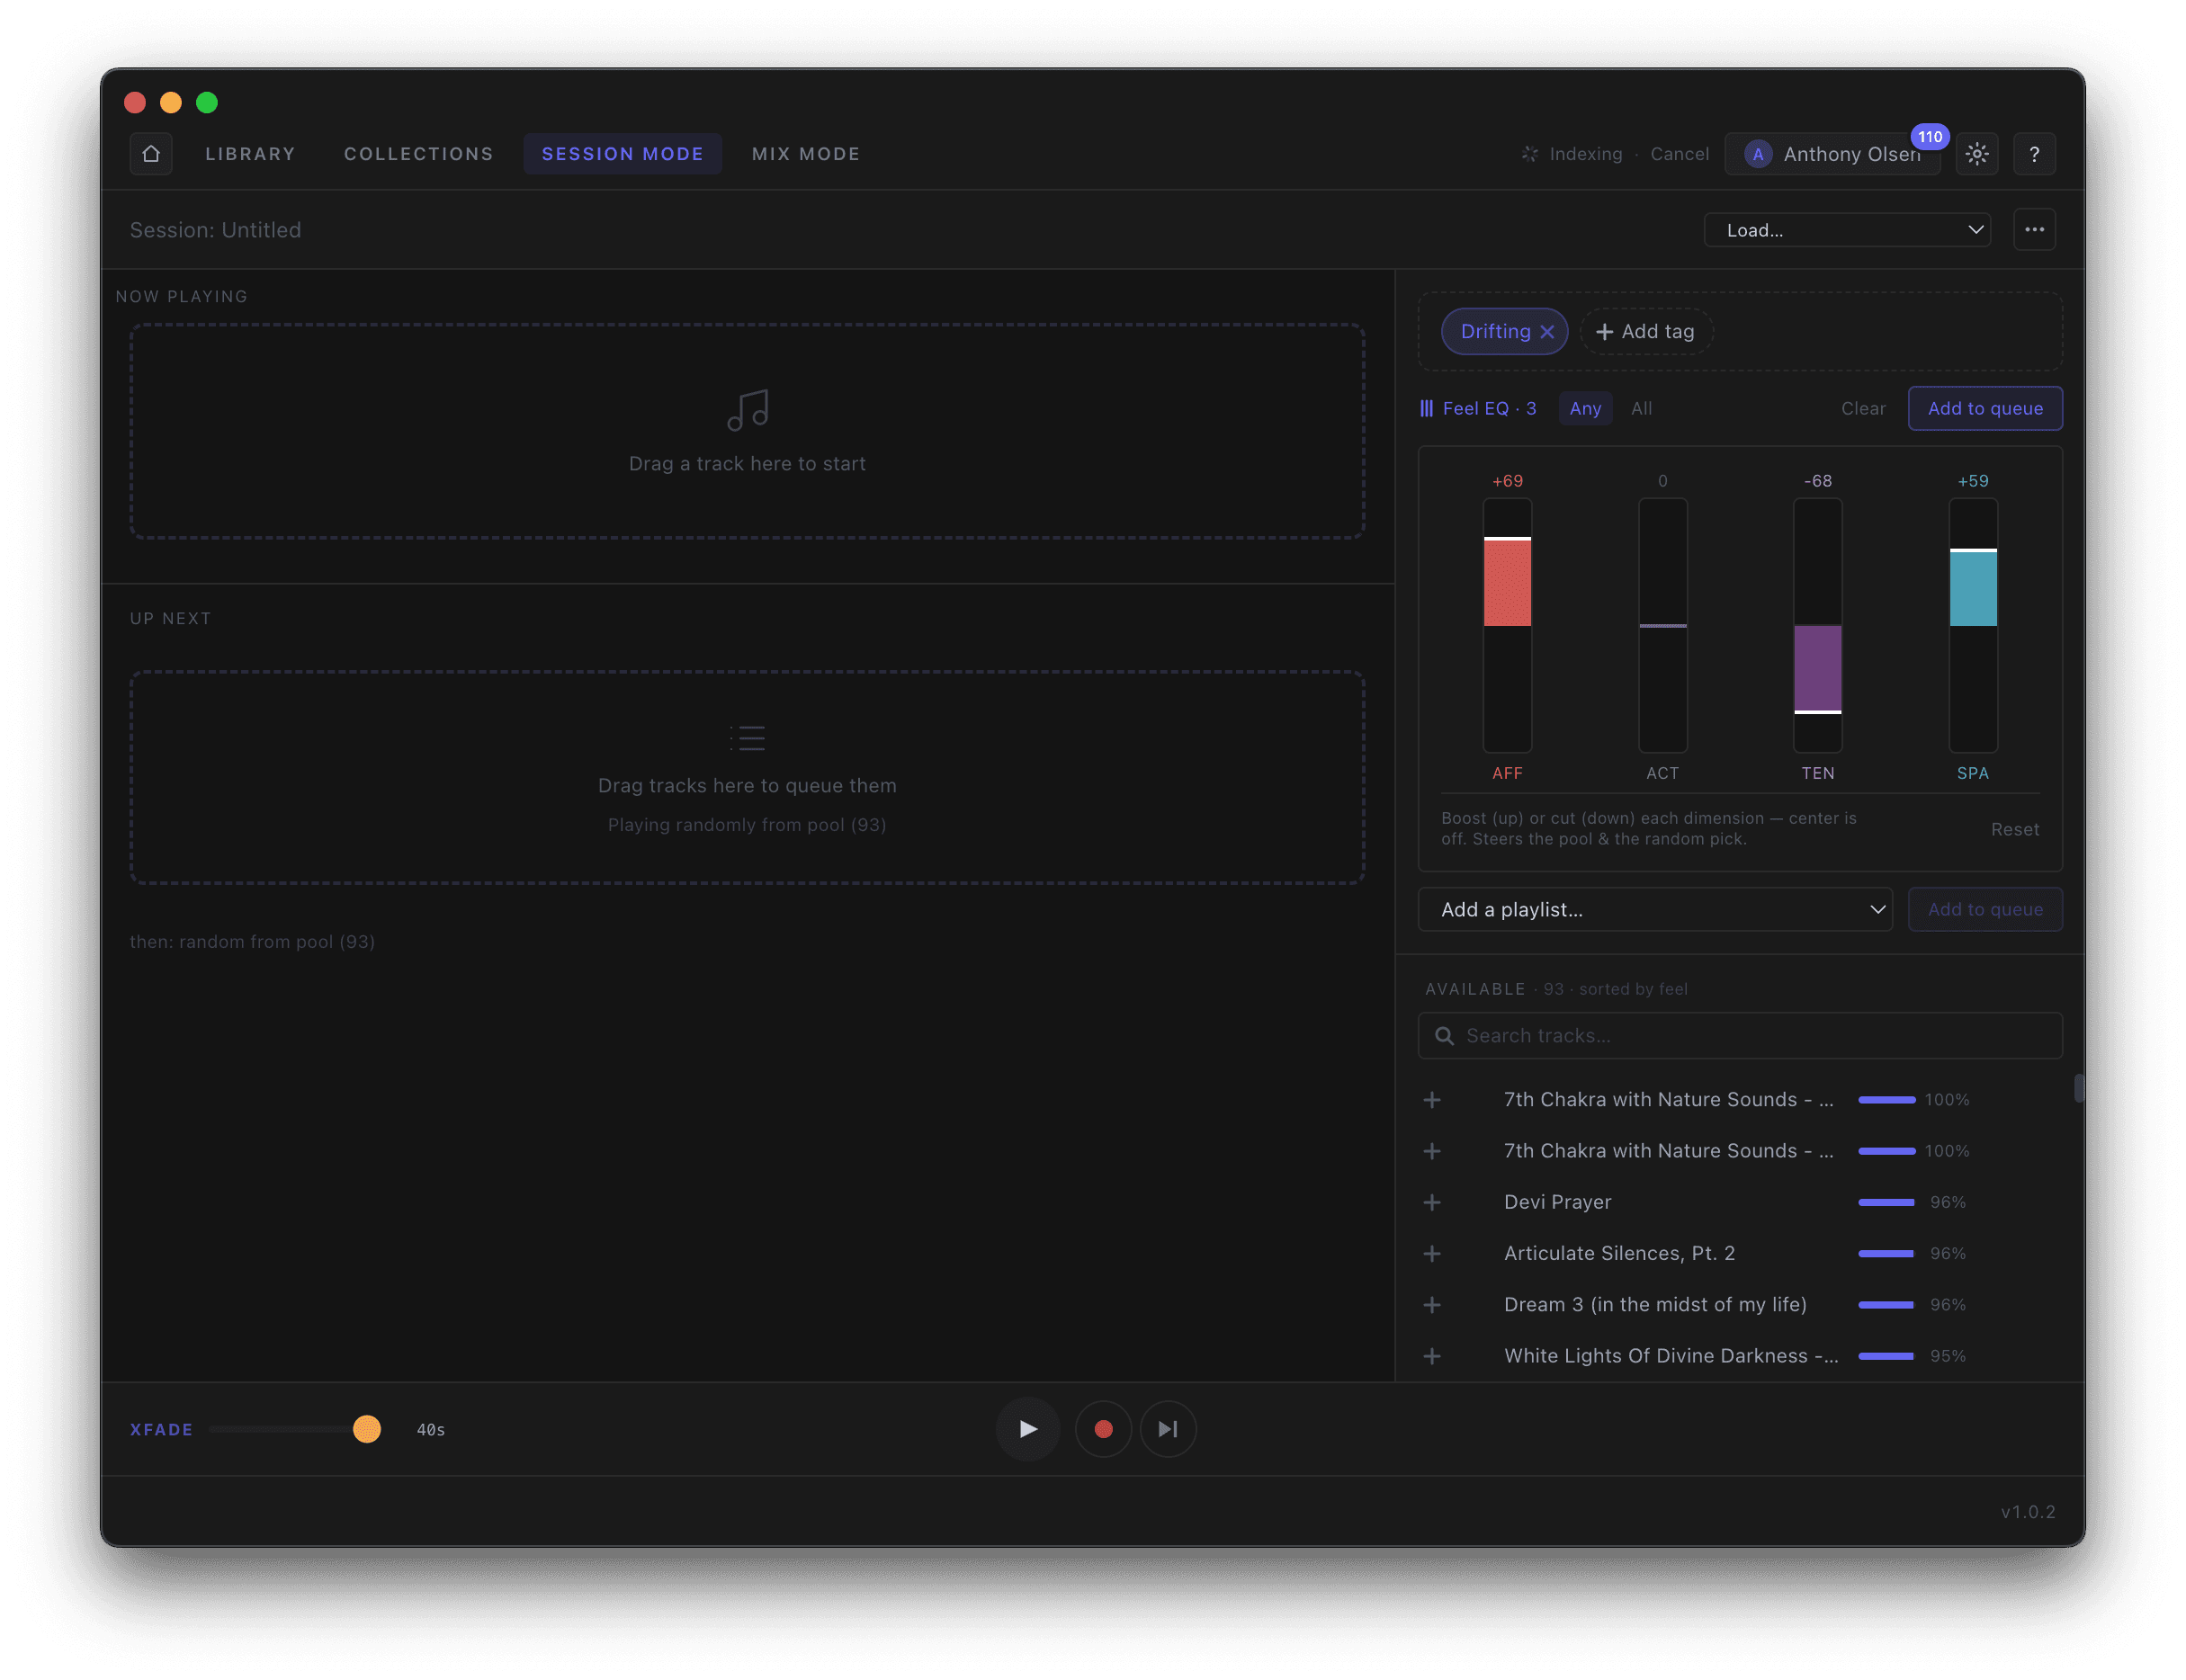Go to the home screen icon
2186x1680 pixels.
151,154
